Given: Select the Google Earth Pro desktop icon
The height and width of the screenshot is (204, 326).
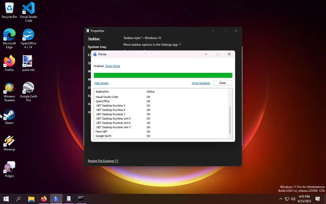Looking at the screenshot, I should click(29, 92).
